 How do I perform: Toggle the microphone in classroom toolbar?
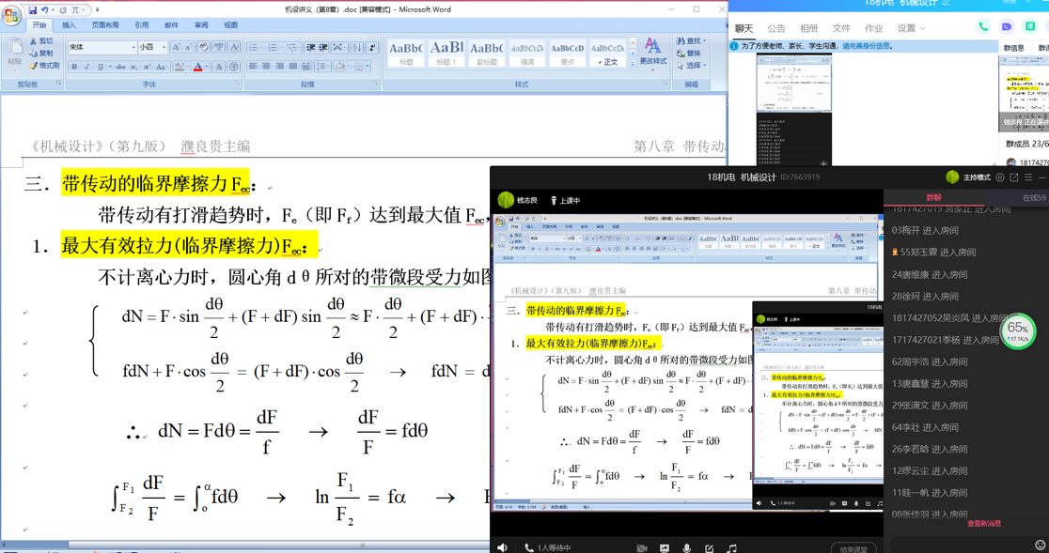coord(687,548)
